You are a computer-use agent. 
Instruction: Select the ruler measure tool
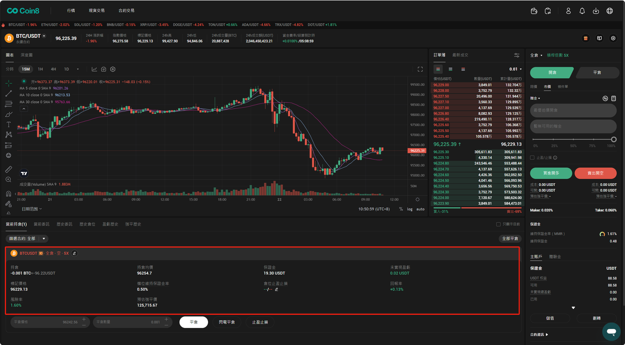tap(8, 170)
